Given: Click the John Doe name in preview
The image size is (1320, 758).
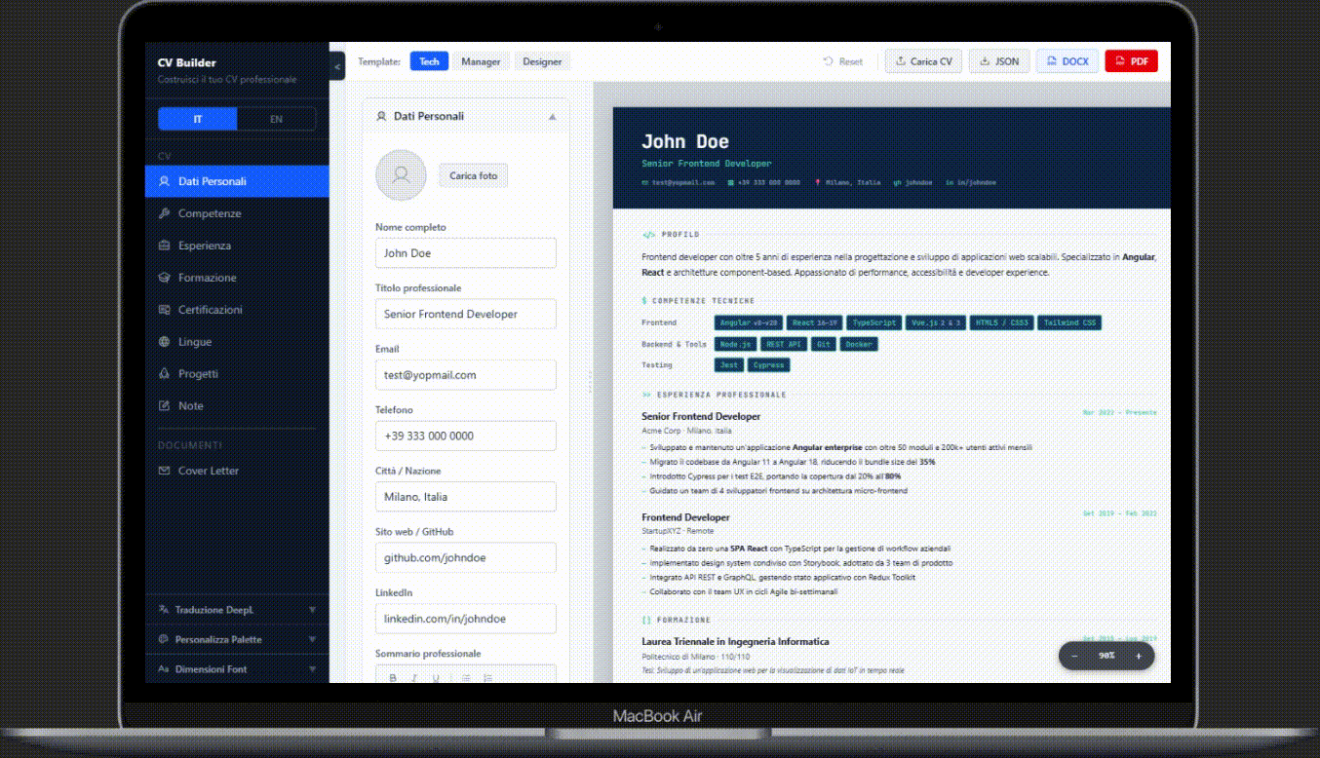Looking at the screenshot, I should [685, 142].
